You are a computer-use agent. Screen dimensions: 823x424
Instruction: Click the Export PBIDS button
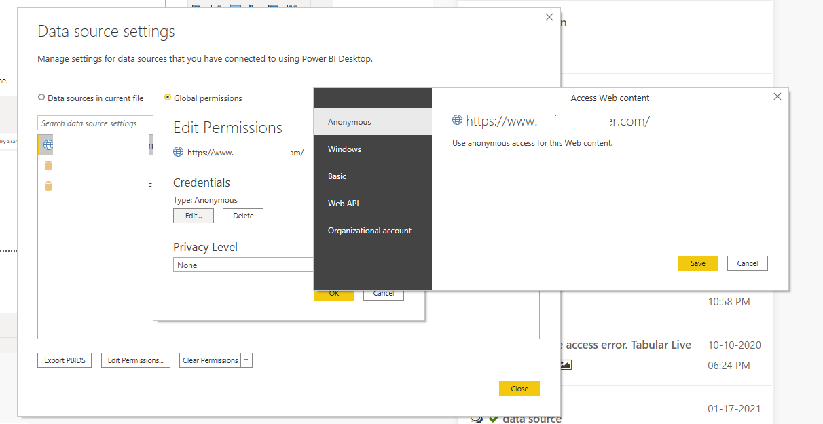[65, 360]
